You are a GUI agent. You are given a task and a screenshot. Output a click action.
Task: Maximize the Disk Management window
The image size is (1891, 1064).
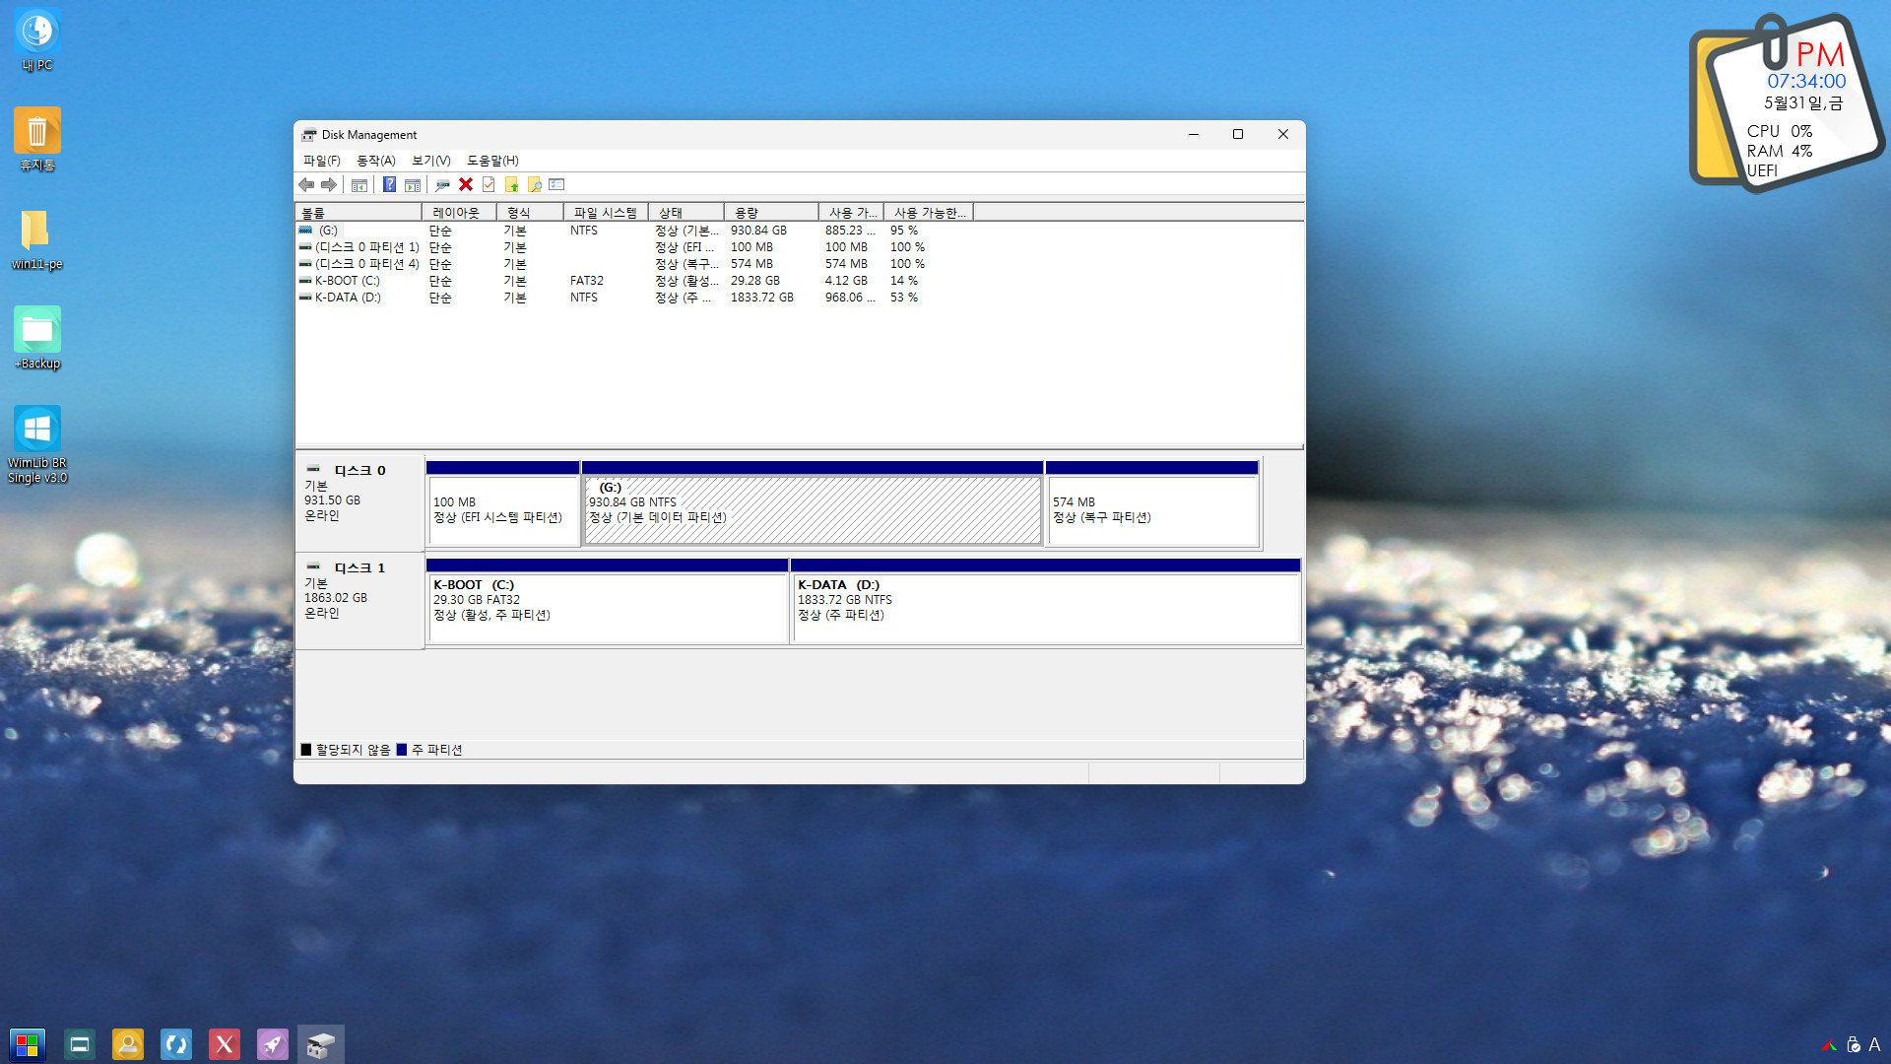coord(1238,135)
